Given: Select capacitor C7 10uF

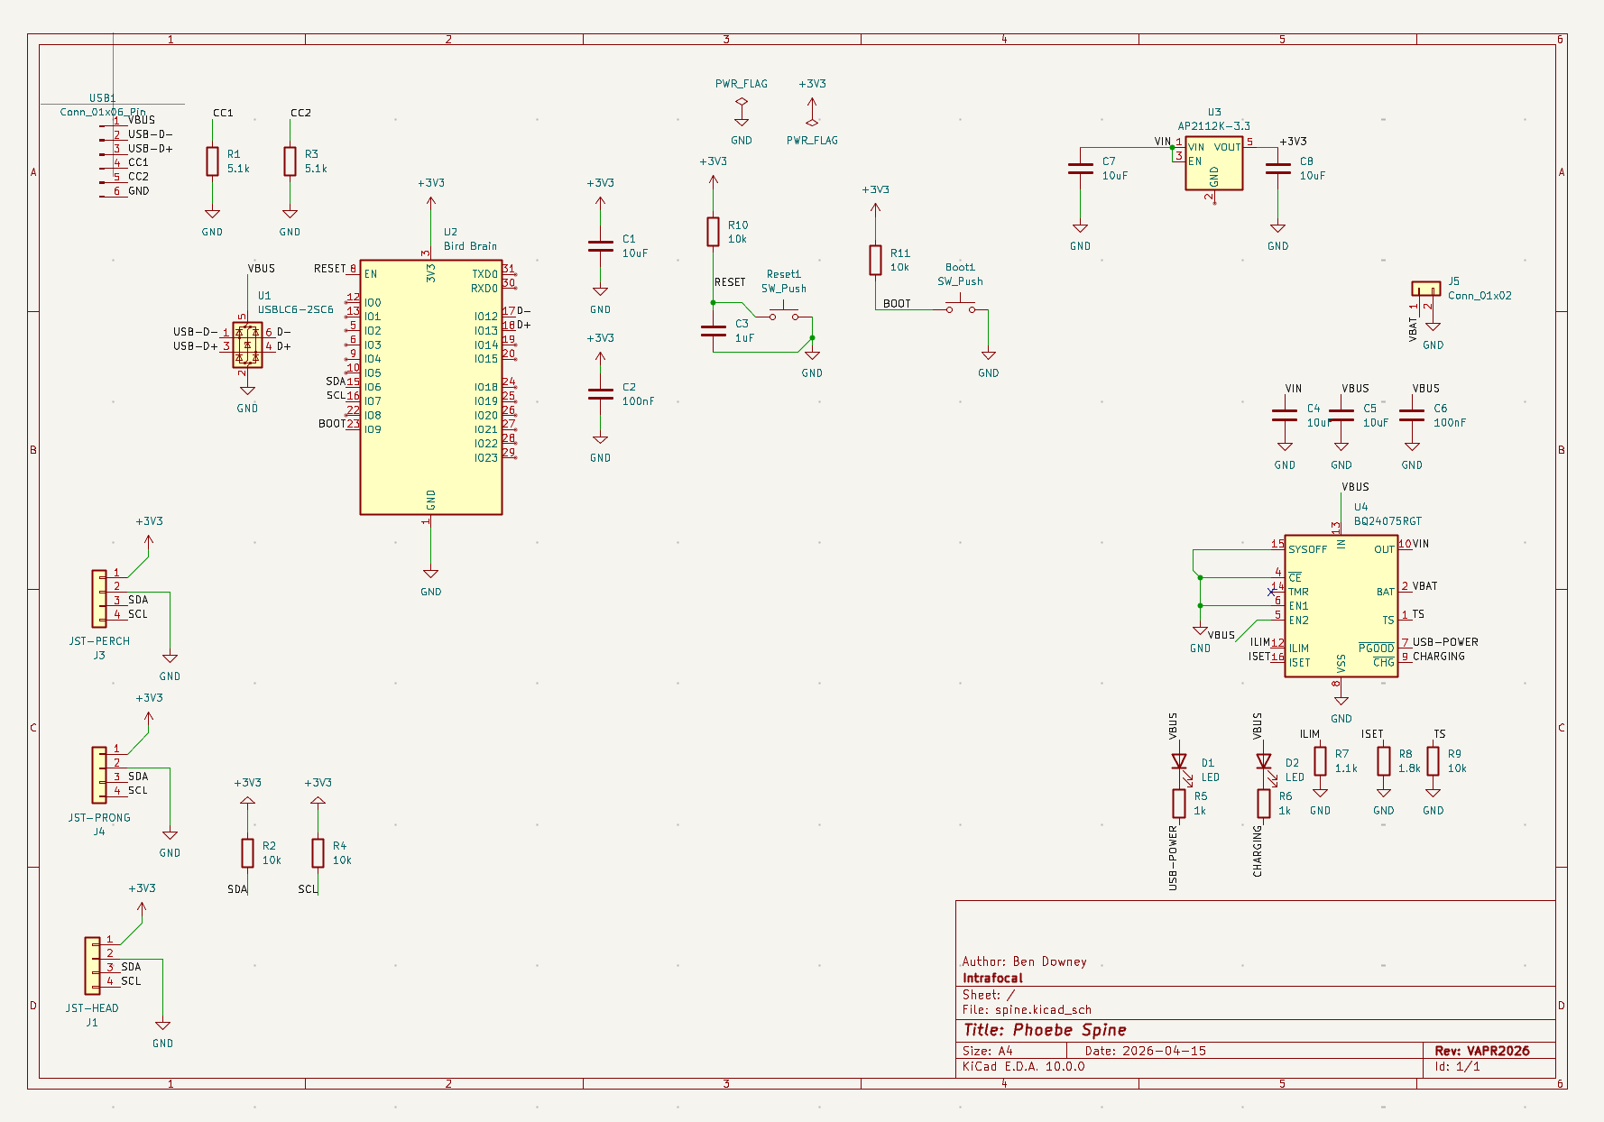Looking at the screenshot, I should click(1080, 169).
